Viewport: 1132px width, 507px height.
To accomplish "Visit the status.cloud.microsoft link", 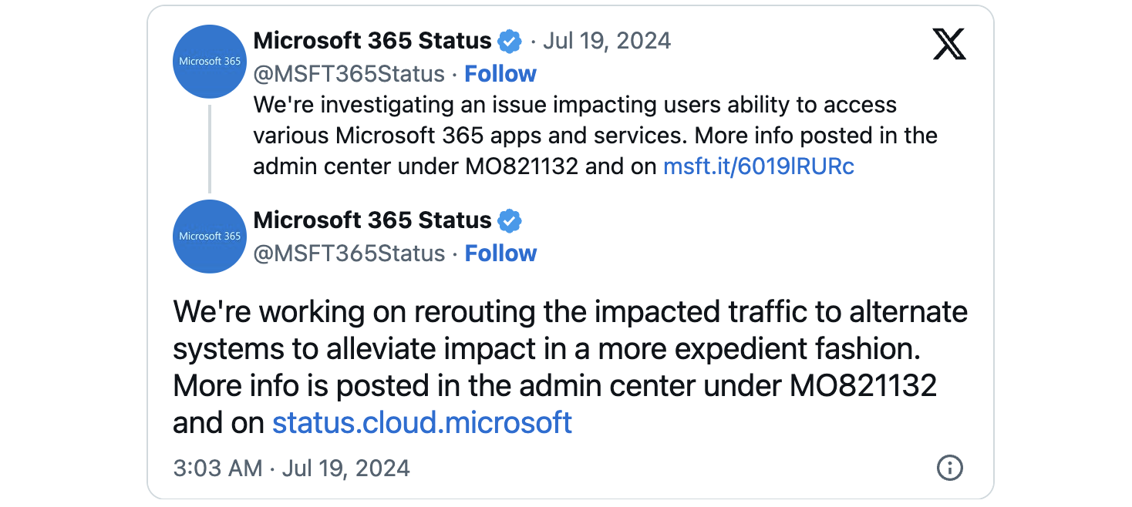I will point(422,422).
